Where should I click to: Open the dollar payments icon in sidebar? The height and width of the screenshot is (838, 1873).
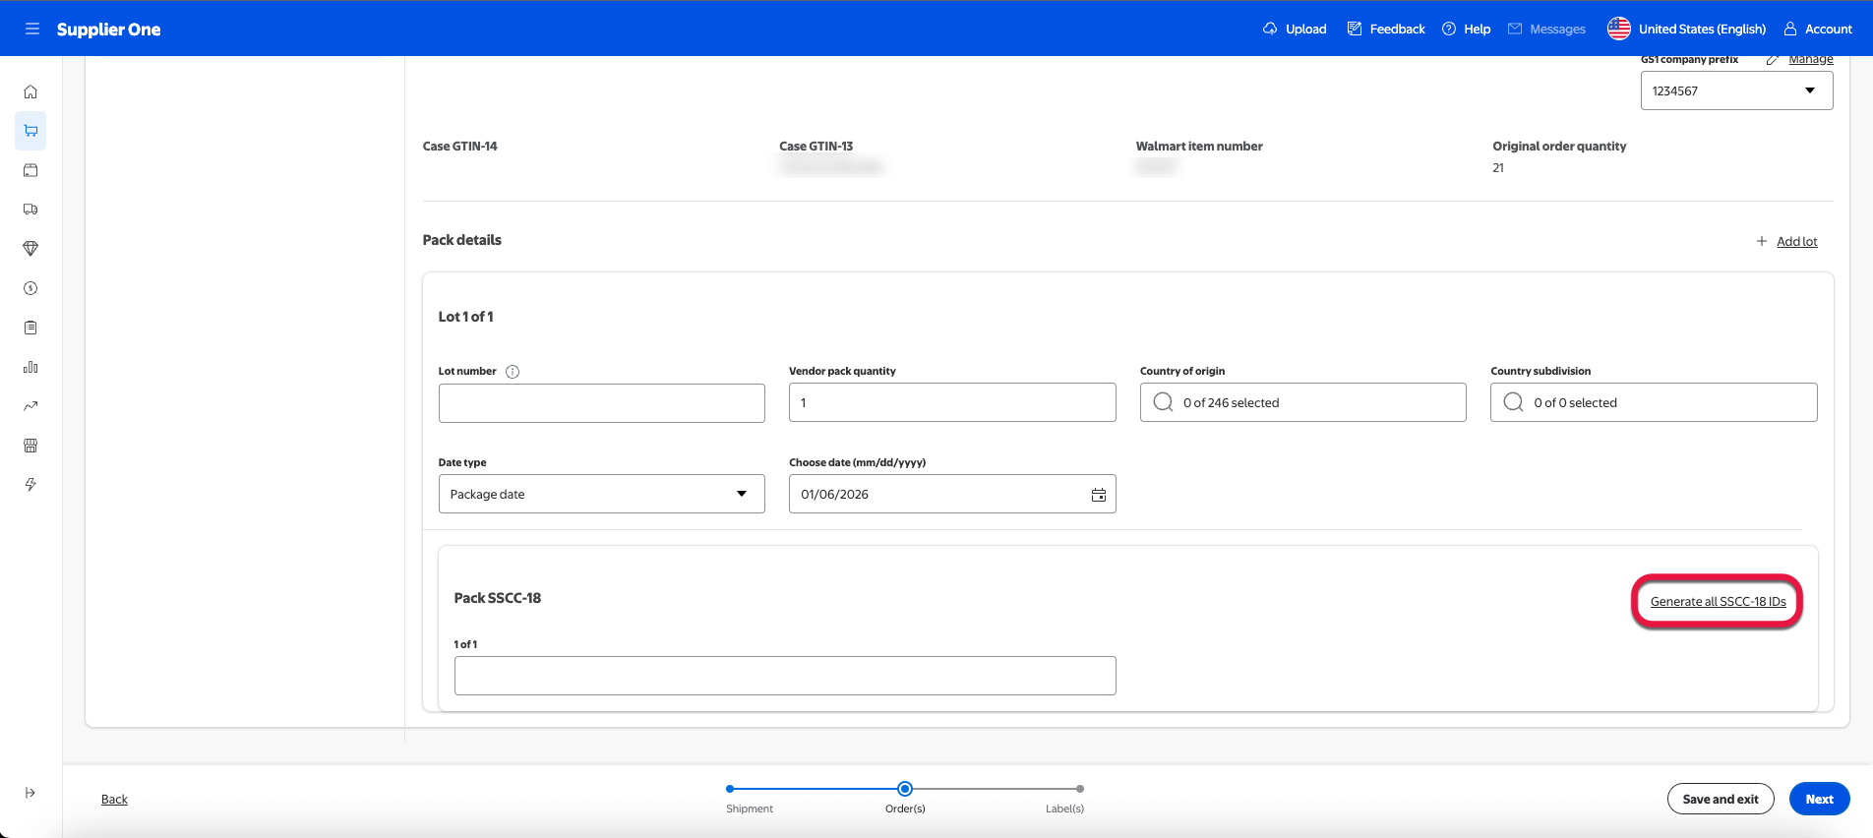click(30, 288)
